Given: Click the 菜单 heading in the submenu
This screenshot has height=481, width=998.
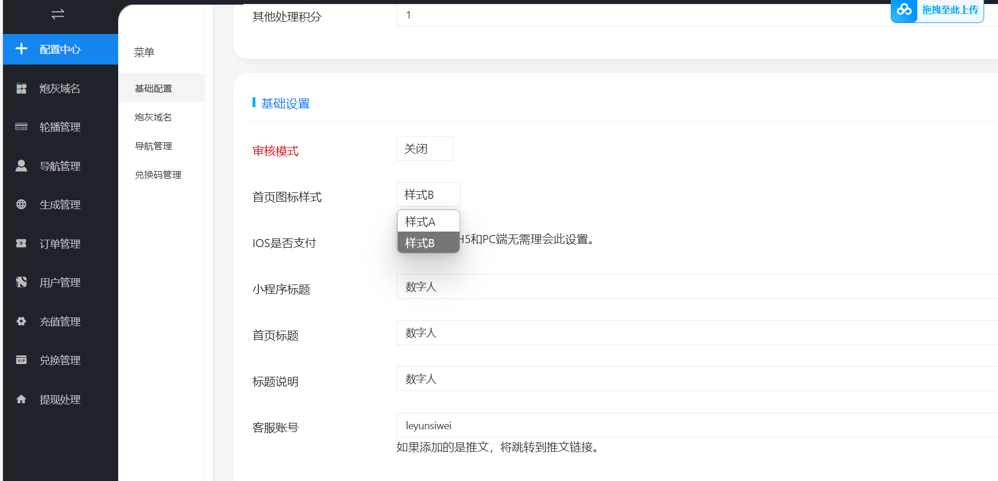Looking at the screenshot, I should point(144,52).
